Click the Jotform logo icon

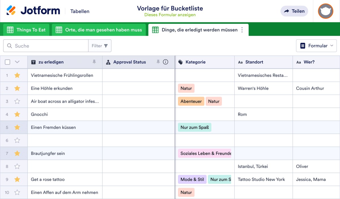(x=11, y=10)
